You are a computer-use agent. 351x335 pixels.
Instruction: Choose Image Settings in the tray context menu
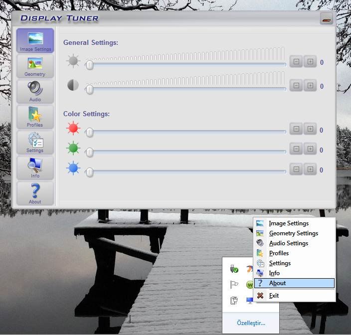294,223
